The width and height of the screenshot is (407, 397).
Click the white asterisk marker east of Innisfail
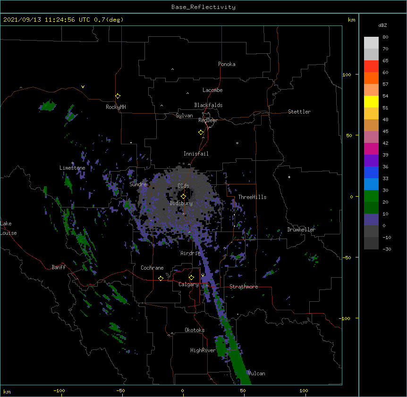tap(237, 143)
